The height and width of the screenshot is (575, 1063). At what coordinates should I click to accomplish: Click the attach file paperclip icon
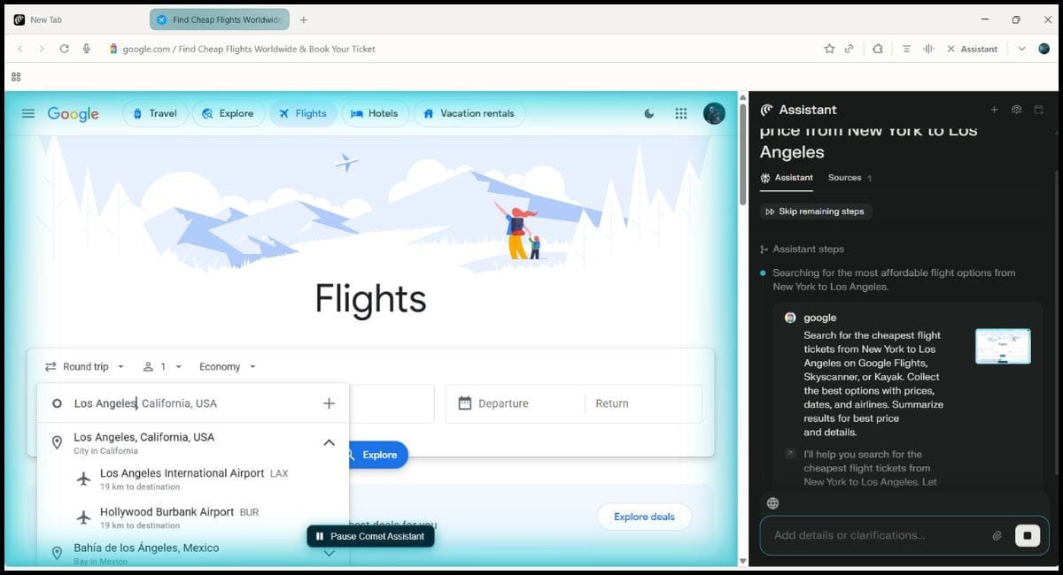coord(997,535)
